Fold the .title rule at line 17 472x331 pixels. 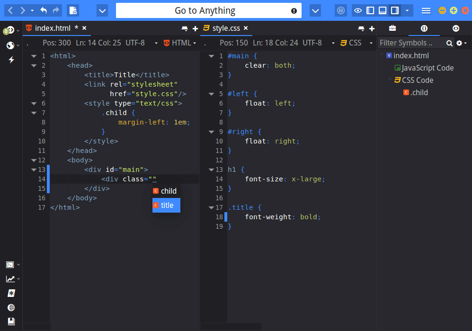pos(212,208)
